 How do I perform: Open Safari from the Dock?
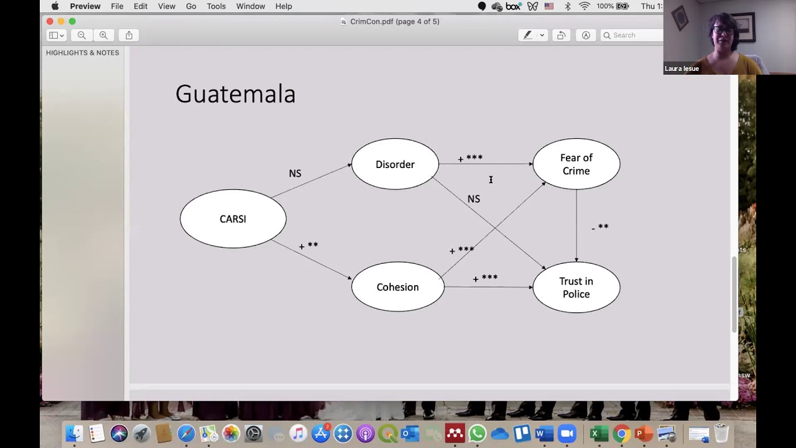click(x=186, y=434)
